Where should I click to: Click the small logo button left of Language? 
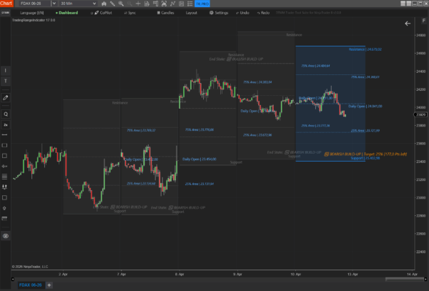pos(5,13)
